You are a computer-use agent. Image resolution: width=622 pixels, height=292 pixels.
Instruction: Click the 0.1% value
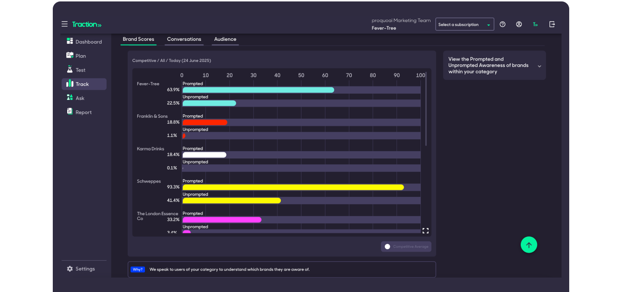pyautogui.click(x=172, y=168)
